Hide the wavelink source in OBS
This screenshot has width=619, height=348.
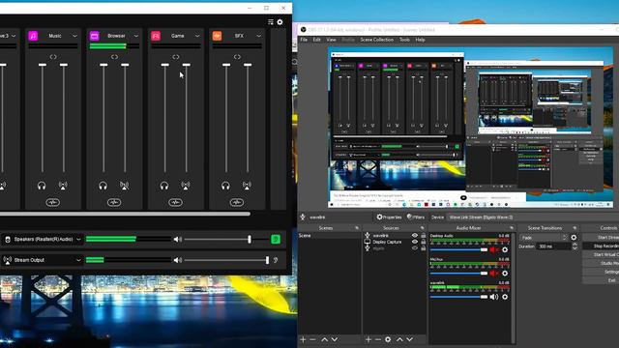pyautogui.click(x=415, y=236)
